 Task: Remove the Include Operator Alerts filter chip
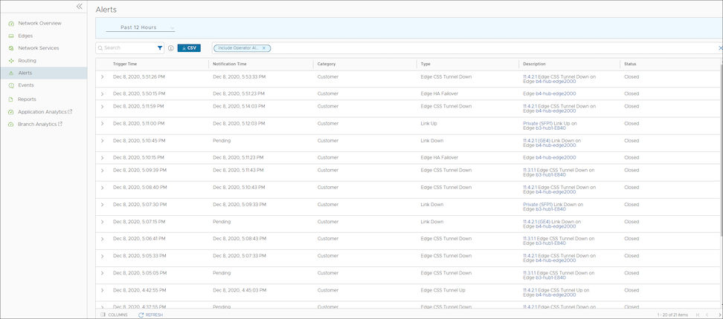pos(264,48)
